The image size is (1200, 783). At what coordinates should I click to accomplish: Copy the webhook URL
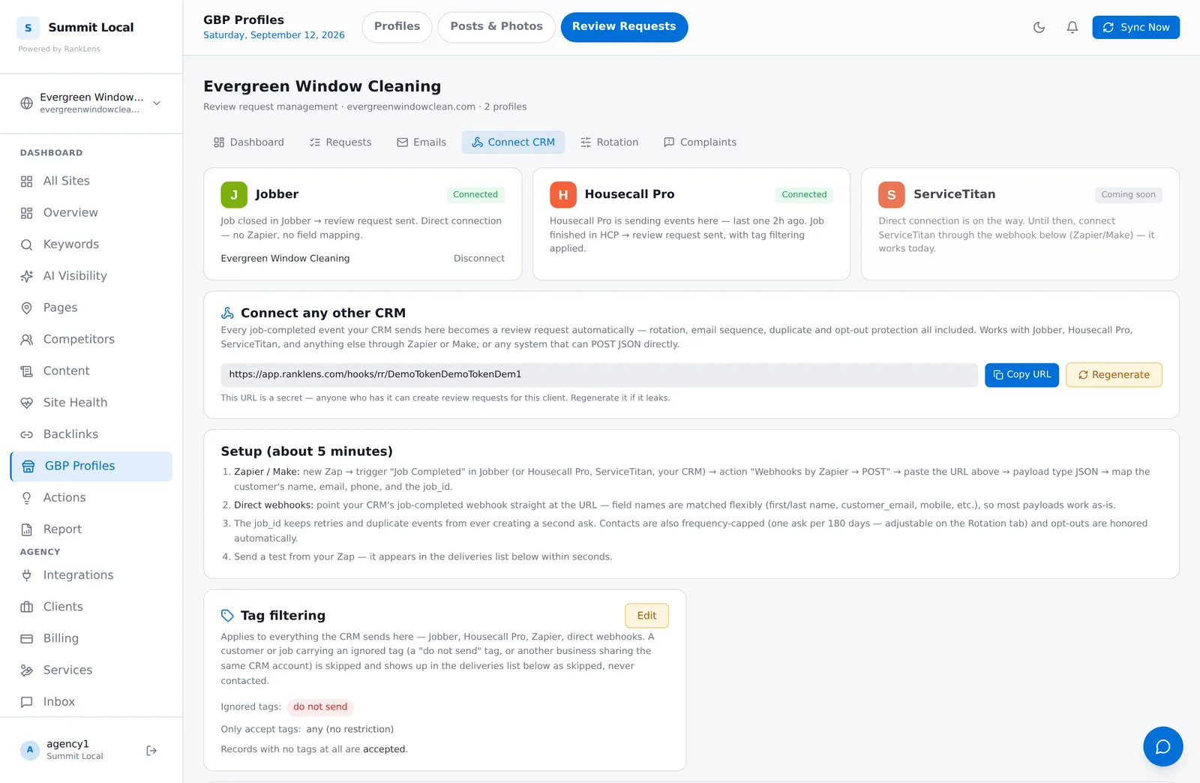[x=1021, y=375]
